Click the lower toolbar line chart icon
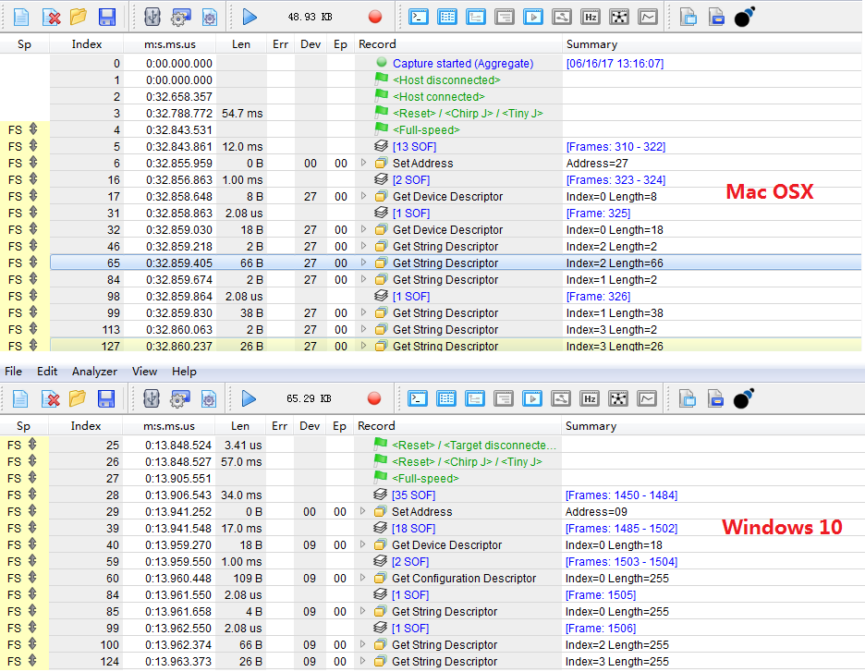This screenshot has width=865, height=672. 647,398
